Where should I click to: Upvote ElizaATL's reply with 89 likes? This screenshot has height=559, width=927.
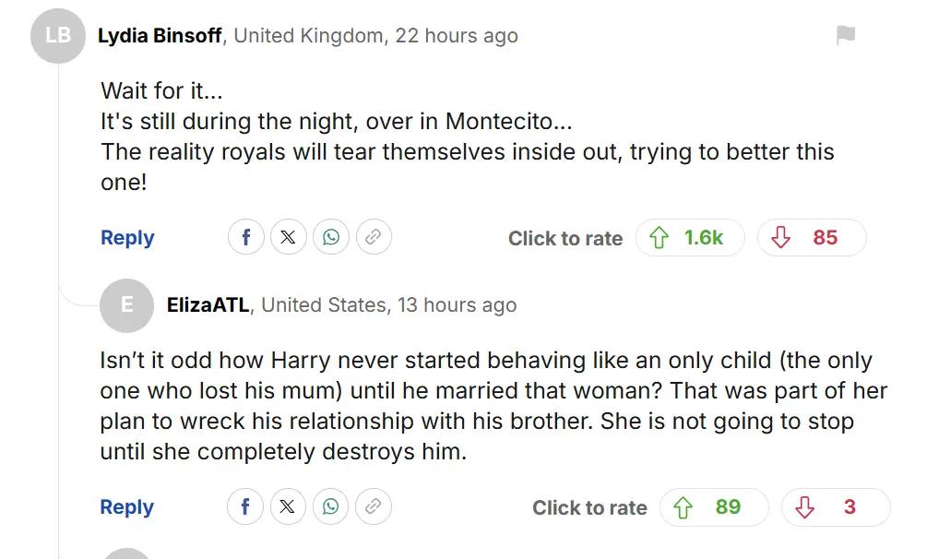(714, 507)
